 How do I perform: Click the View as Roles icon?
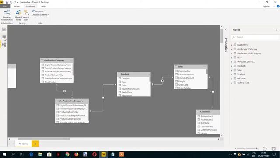coord(26,15)
